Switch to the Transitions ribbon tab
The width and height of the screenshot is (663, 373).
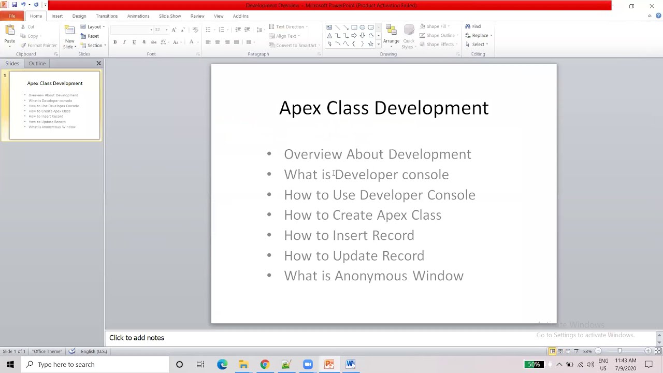(107, 16)
